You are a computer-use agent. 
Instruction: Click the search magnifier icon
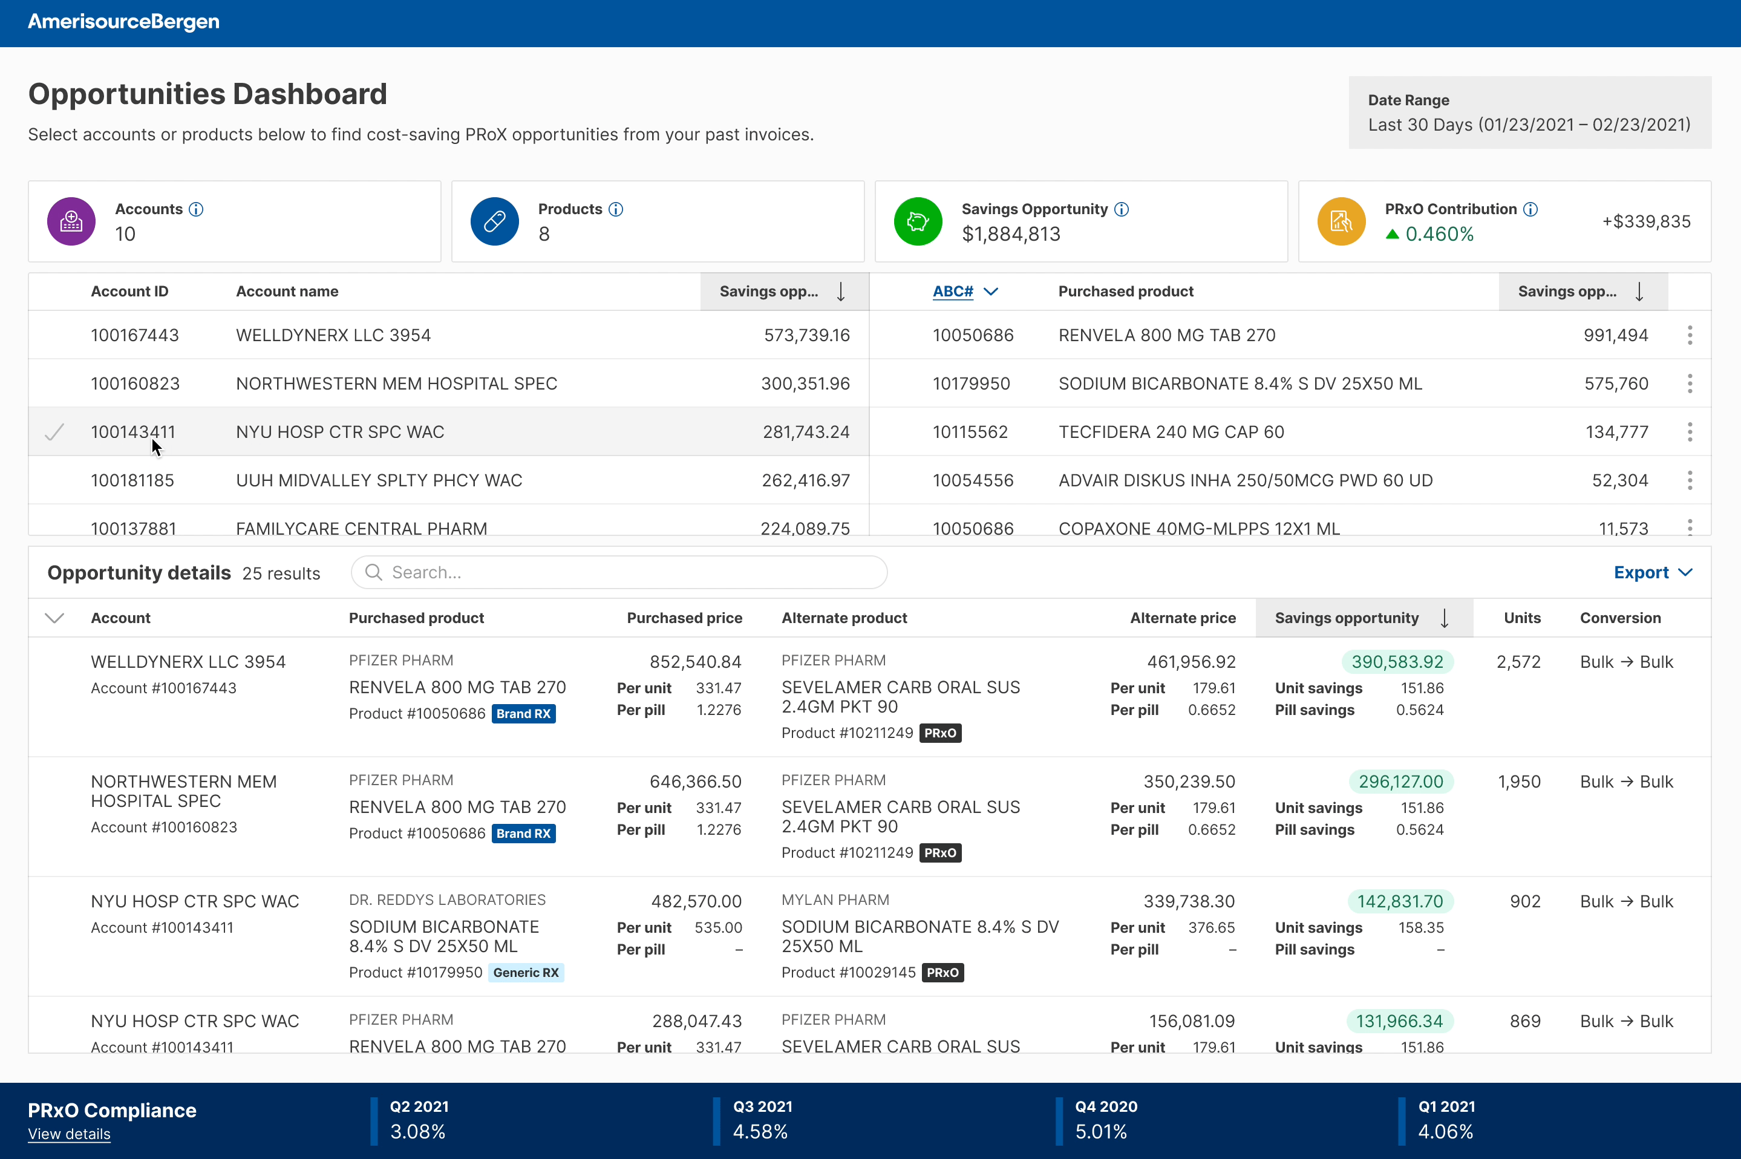[374, 572]
